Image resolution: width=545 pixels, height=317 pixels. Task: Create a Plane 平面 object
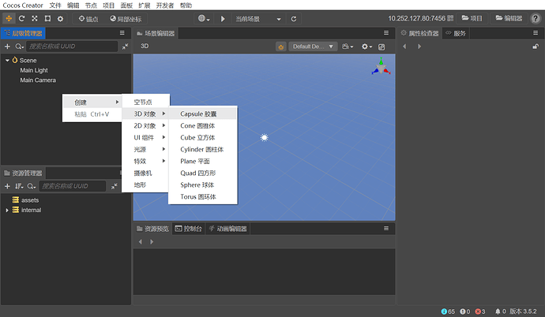pos(203,161)
